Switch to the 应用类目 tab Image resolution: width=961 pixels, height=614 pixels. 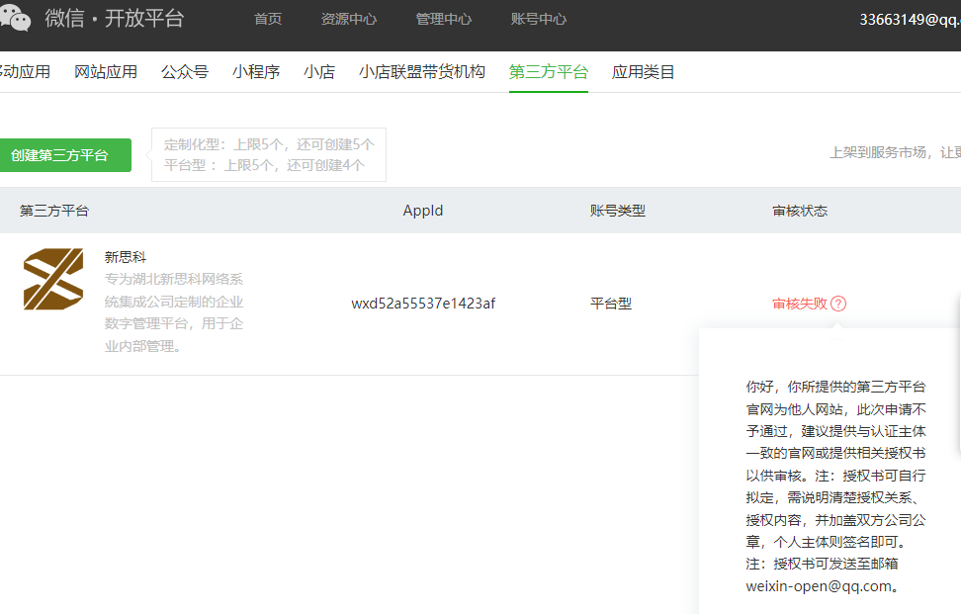(643, 72)
